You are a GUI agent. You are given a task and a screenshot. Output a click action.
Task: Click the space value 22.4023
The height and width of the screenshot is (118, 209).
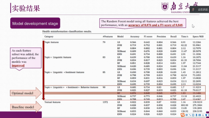197,96
